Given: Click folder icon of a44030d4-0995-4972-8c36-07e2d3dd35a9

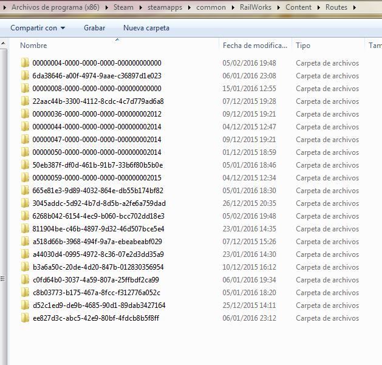Looking at the screenshot, I should click(x=25, y=254).
